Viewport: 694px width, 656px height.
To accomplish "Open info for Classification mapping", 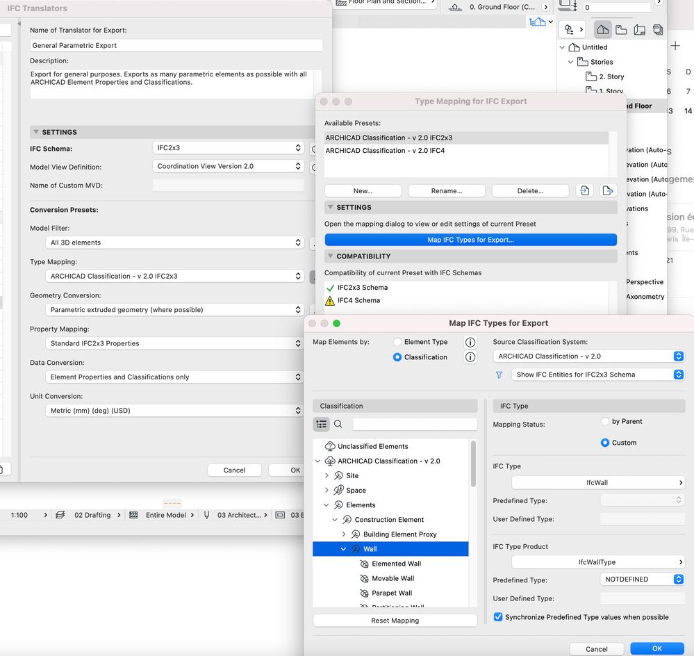I will point(470,357).
